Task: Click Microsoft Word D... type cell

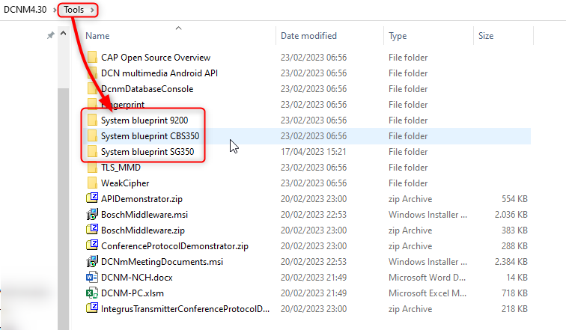Action: tap(427, 278)
